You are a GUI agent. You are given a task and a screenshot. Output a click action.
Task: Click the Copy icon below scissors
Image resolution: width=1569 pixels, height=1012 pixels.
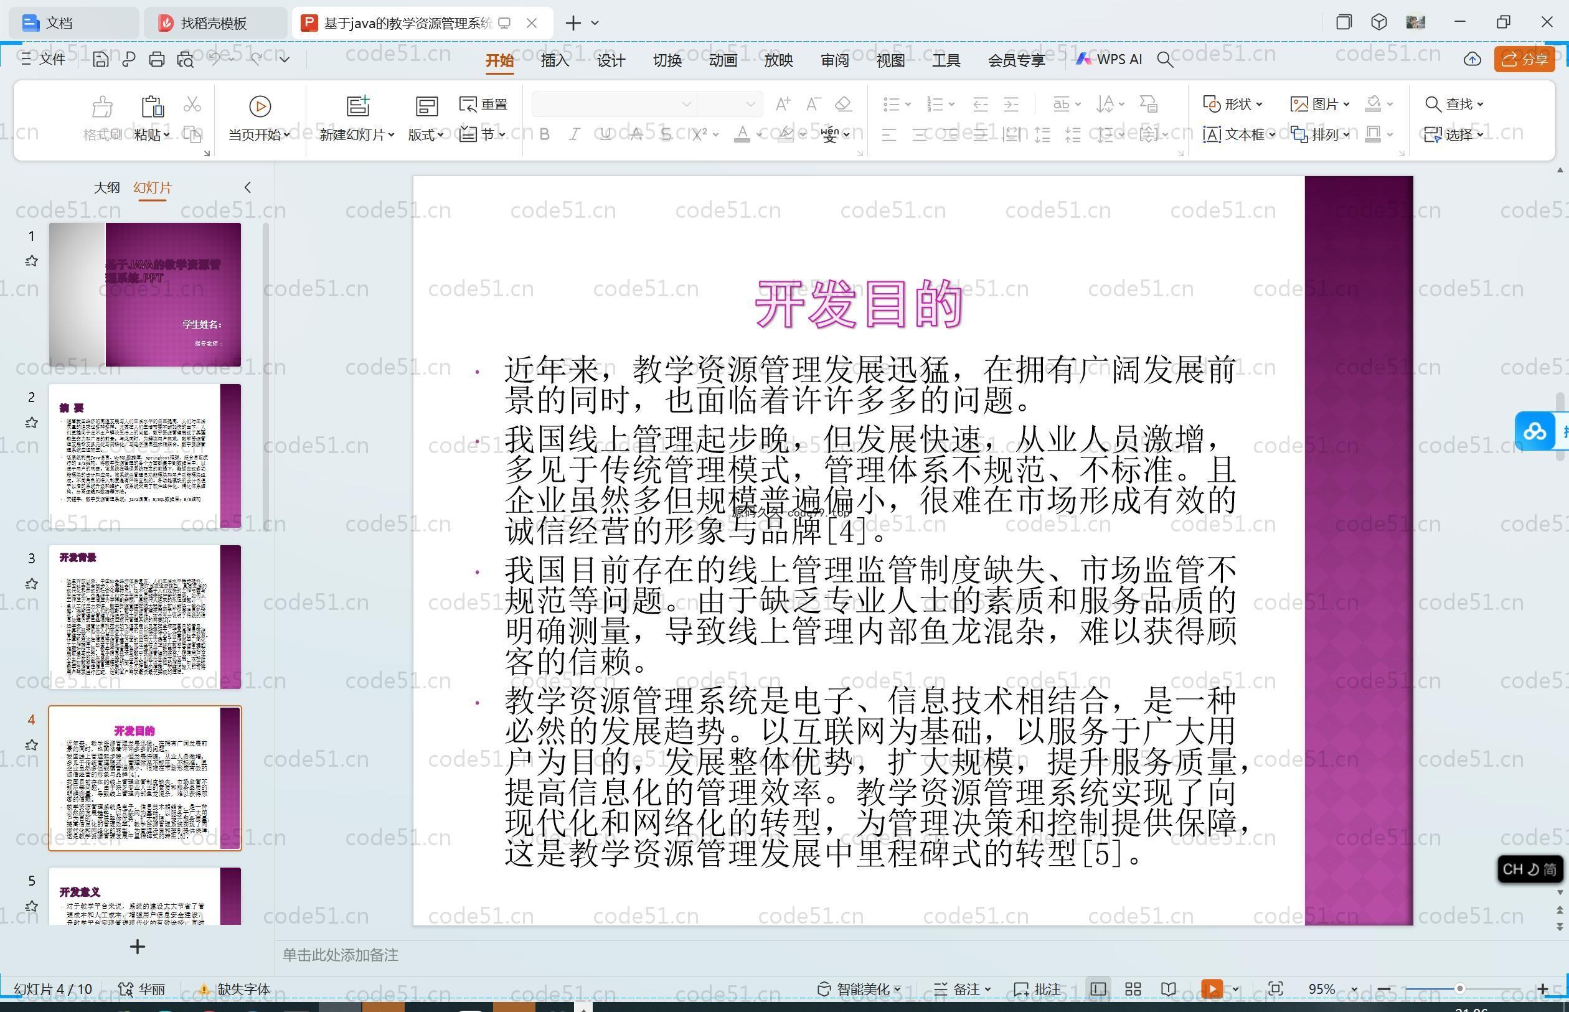[x=192, y=134]
